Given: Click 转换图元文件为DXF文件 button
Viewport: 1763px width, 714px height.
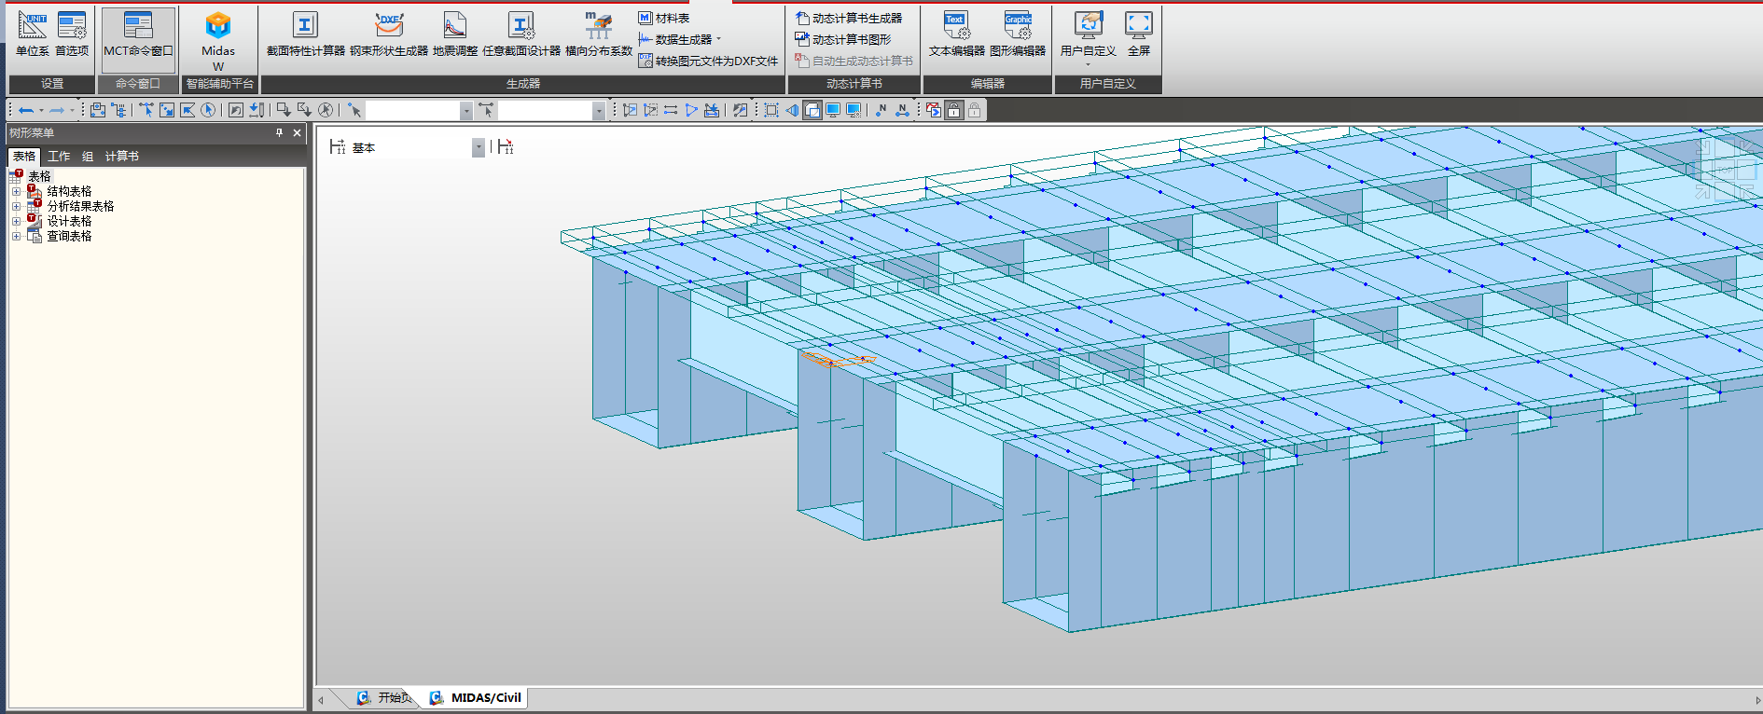Looking at the screenshot, I should 715,62.
